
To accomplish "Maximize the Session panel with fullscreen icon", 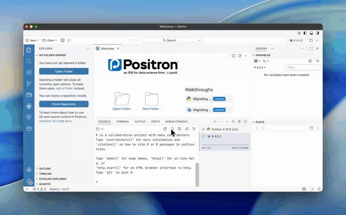I will 311,48.
